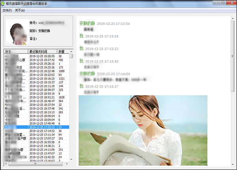Click the chat panel scroll-down arrow
Image resolution: width=237 pixels, height=170 pixels.
(233, 163)
